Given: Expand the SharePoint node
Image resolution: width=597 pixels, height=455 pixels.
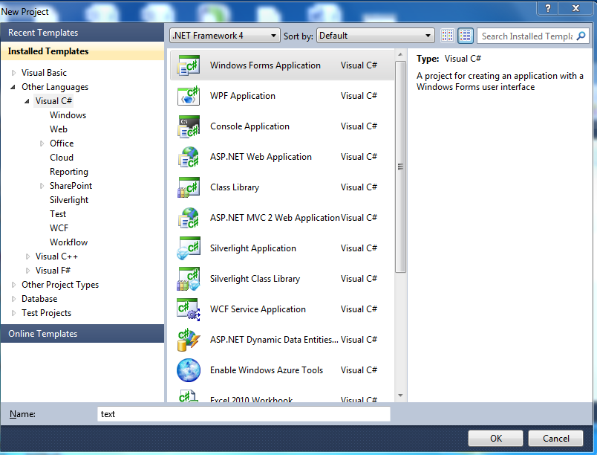Looking at the screenshot, I should (42, 186).
